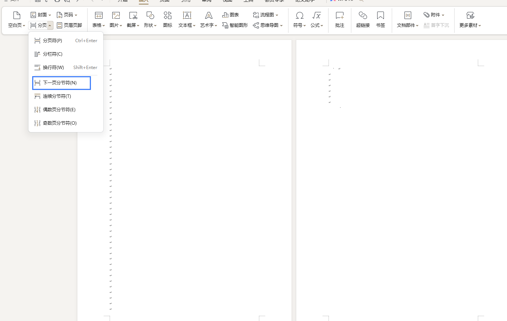
Task: Click the text box icon (文本框)
Action: (x=187, y=15)
